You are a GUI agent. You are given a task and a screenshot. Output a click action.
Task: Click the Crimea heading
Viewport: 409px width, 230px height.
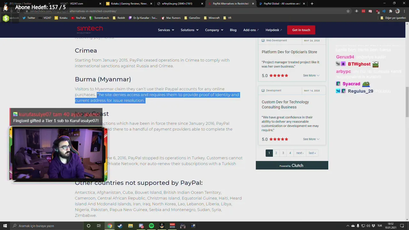[86, 50]
